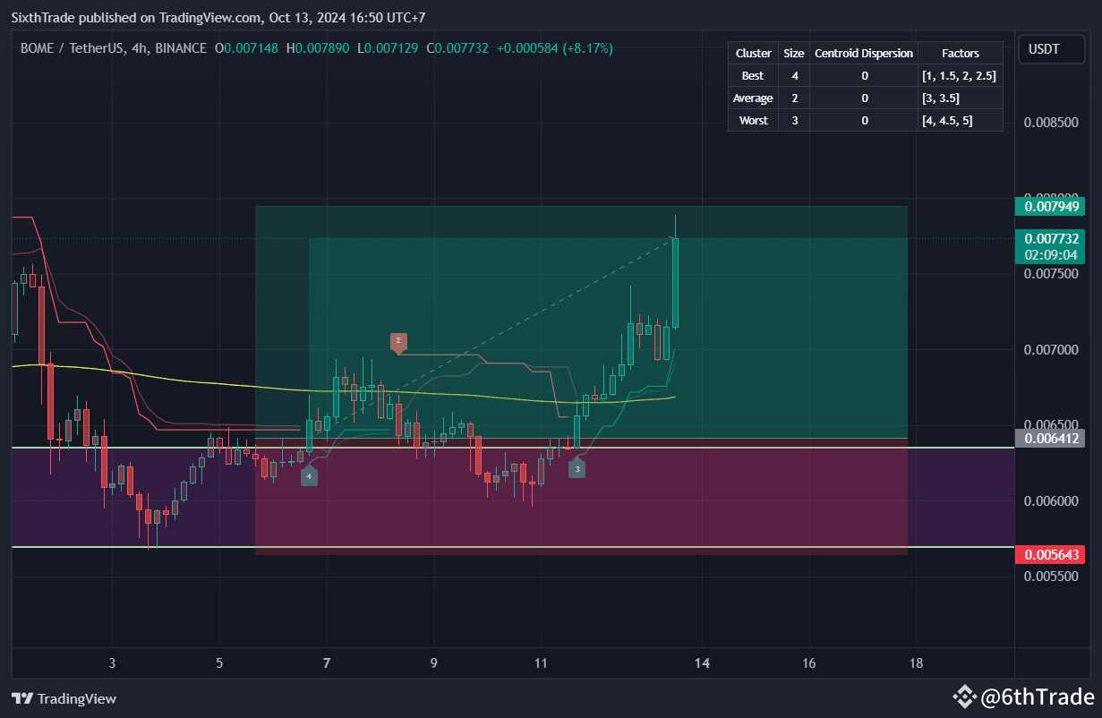This screenshot has width=1102, height=718.
Task: Expand the Cluster column header in the table
Action: (752, 53)
